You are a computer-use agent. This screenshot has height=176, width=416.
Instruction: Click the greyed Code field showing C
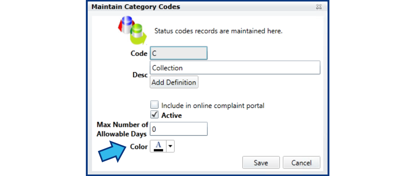point(178,53)
